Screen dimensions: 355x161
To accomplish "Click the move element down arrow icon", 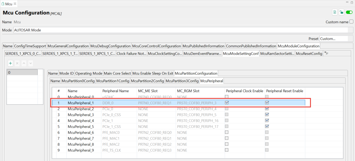I will point(31,63).
